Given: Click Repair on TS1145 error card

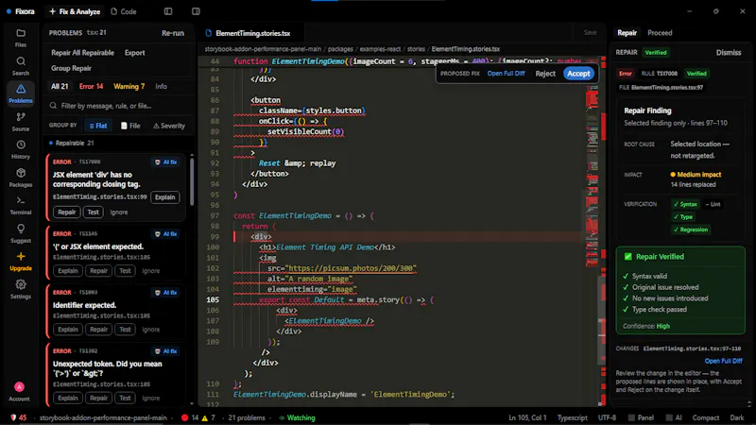Looking at the screenshot, I should [98, 271].
